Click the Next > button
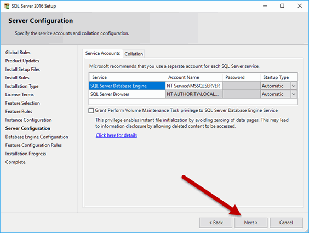309x233 pixels. pos(251,223)
